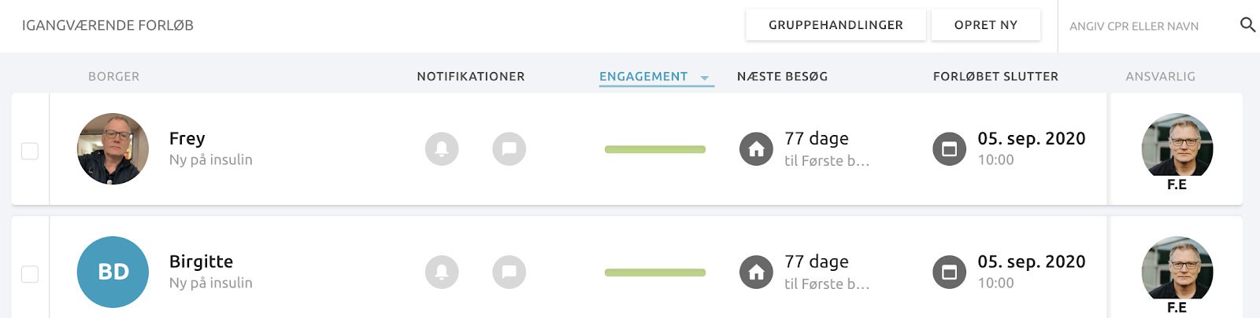Click the home visit icon for Frey
The width and height of the screenshot is (1260, 318).
[x=756, y=149]
